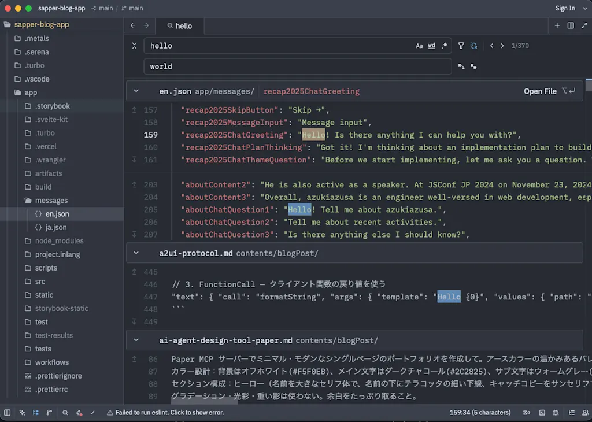Viewport: 592px width, 422px height.
Task: Expand excerpt upward at line 203
Action: (x=134, y=184)
